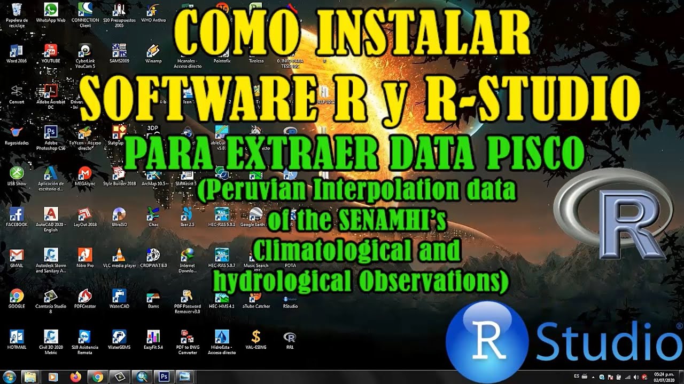The height and width of the screenshot is (384, 684).
Task: Open the Chac desktop shortcut
Action: 153,218
